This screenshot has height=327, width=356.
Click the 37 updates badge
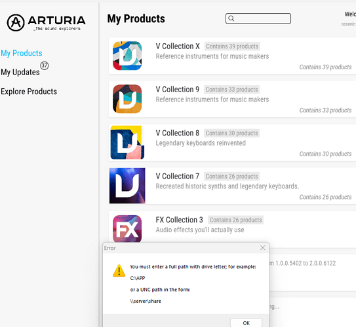[x=45, y=65]
